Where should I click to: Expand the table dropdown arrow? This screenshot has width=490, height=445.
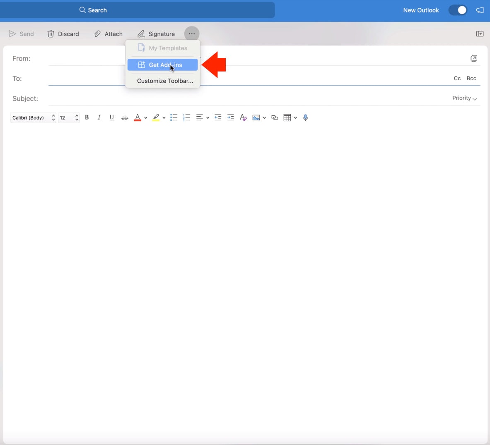point(295,118)
